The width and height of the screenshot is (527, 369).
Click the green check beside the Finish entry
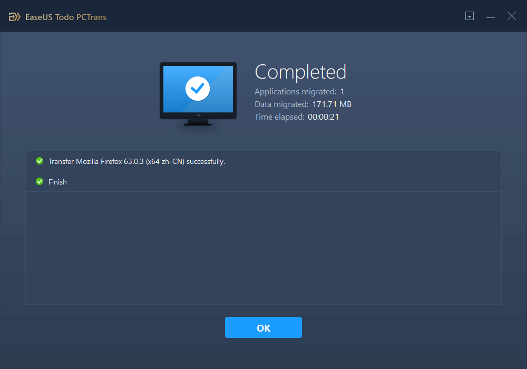click(x=40, y=181)
